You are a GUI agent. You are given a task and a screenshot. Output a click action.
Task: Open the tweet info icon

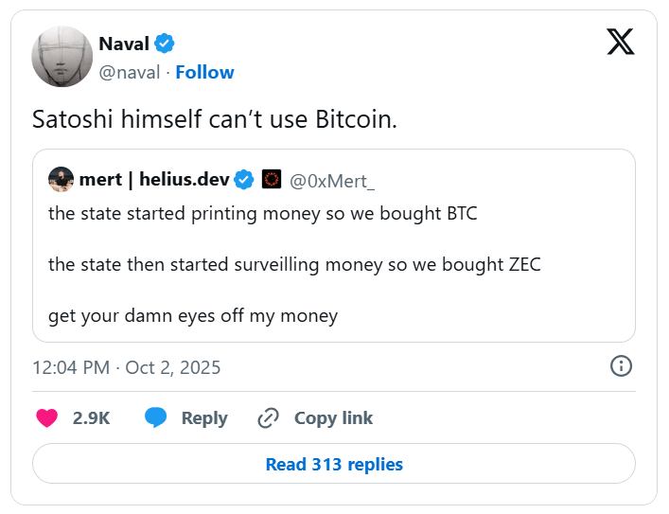coord(621,366)
